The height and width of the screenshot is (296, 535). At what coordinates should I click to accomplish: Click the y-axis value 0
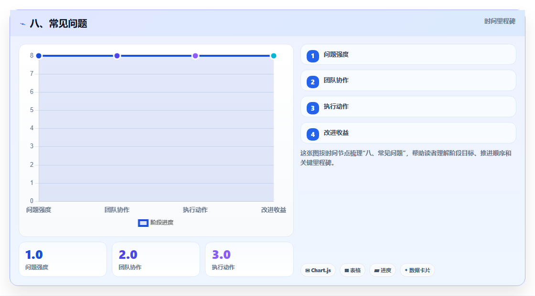click(x=32, y=201)
